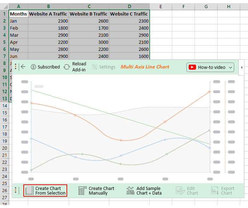Click the Jan cell
Screen dimensions: 248x208
(18, 21)
